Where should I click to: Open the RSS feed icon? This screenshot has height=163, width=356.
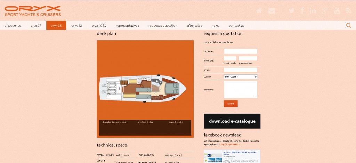349,11
